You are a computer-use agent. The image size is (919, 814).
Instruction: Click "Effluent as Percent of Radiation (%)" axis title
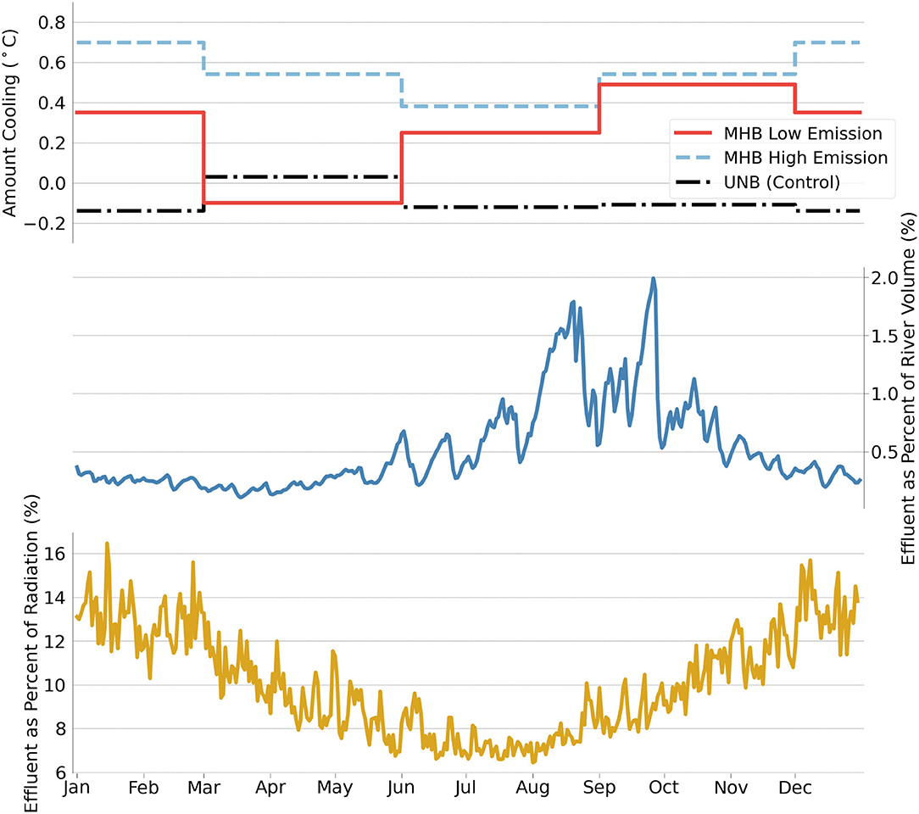click(31, 654)
